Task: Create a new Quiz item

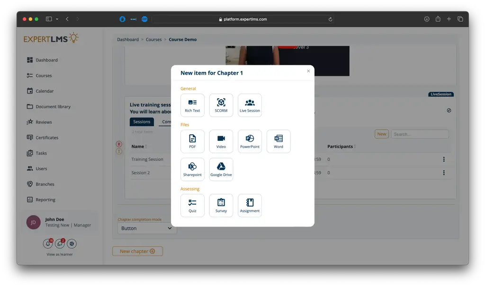Action: (x=192, y=205)
